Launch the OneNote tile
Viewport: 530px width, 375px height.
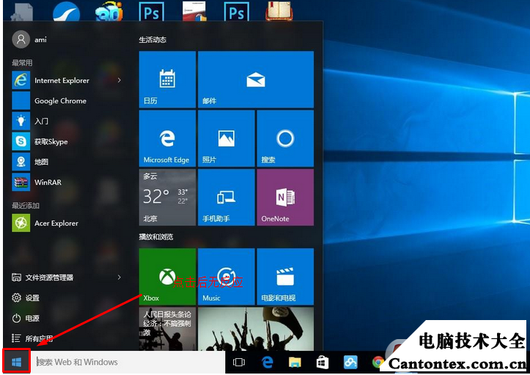pos(285,197)
